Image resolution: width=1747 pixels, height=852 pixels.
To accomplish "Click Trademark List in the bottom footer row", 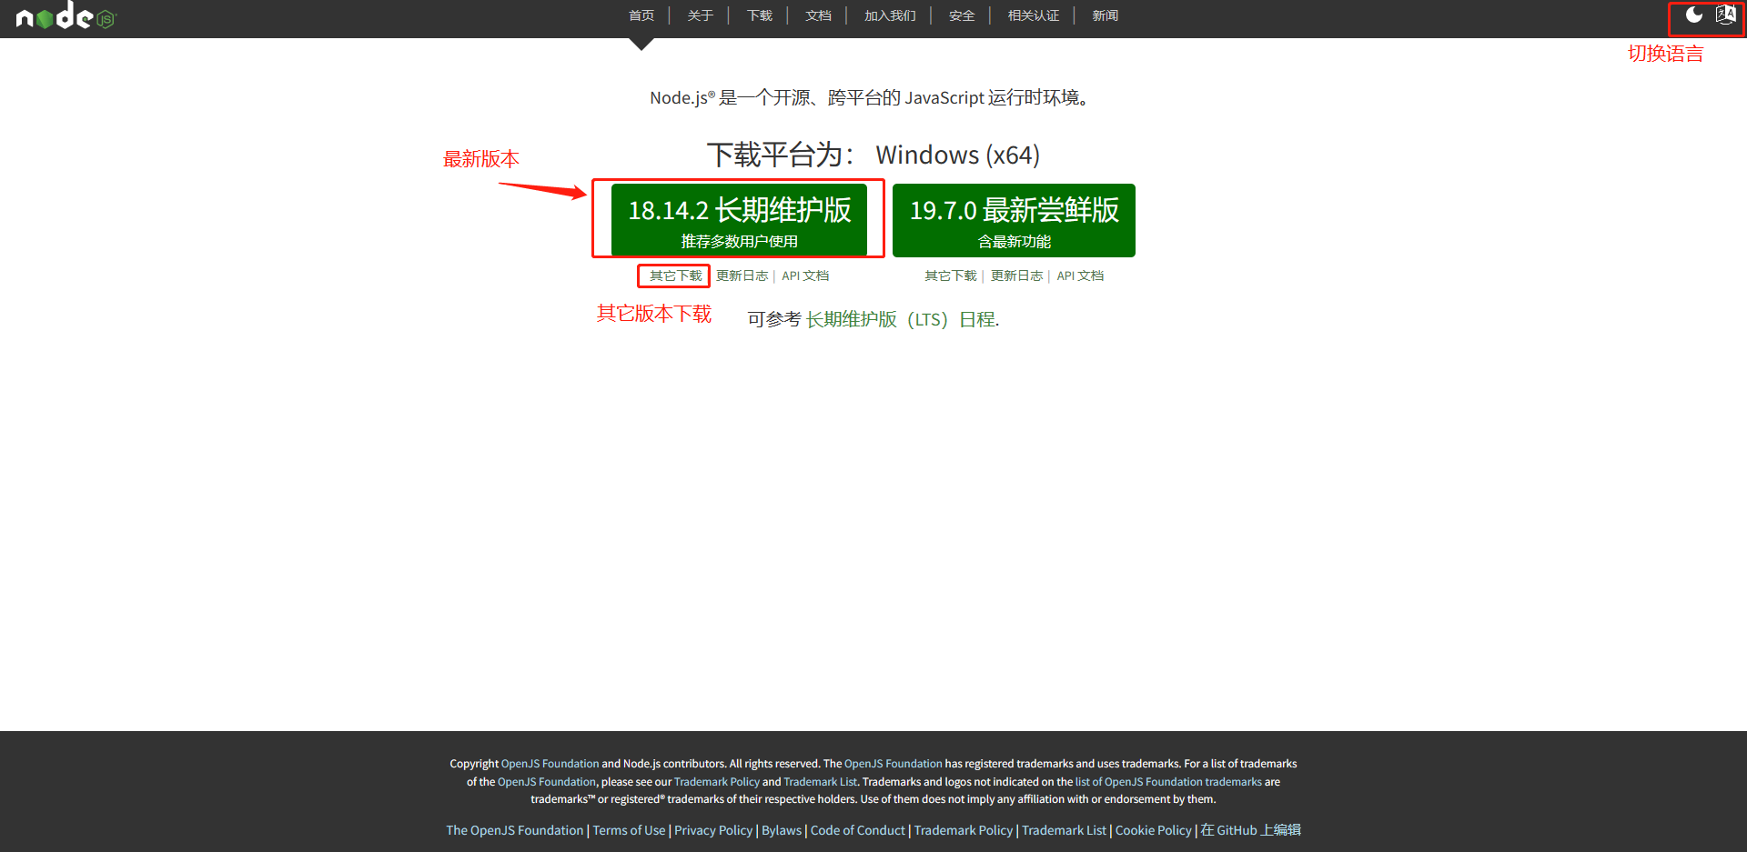I will 1064,830.
